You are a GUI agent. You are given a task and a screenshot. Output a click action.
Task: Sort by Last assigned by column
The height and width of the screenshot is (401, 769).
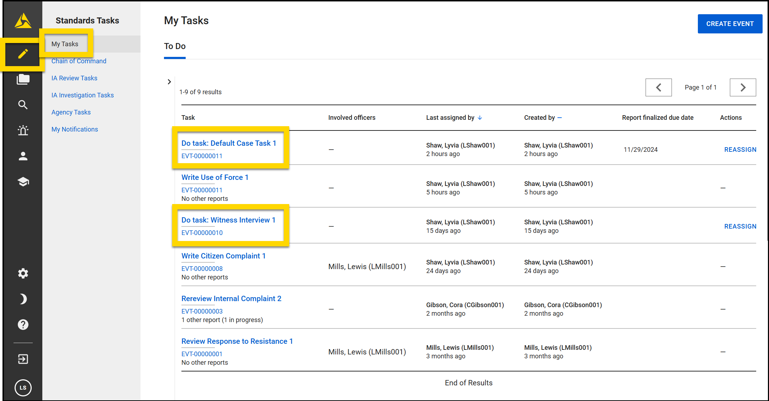(450, 117)
